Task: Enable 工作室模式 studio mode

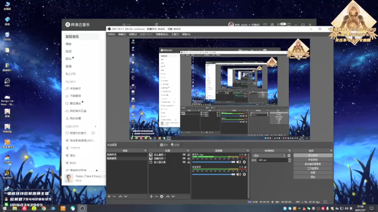Action: [313, 168]
